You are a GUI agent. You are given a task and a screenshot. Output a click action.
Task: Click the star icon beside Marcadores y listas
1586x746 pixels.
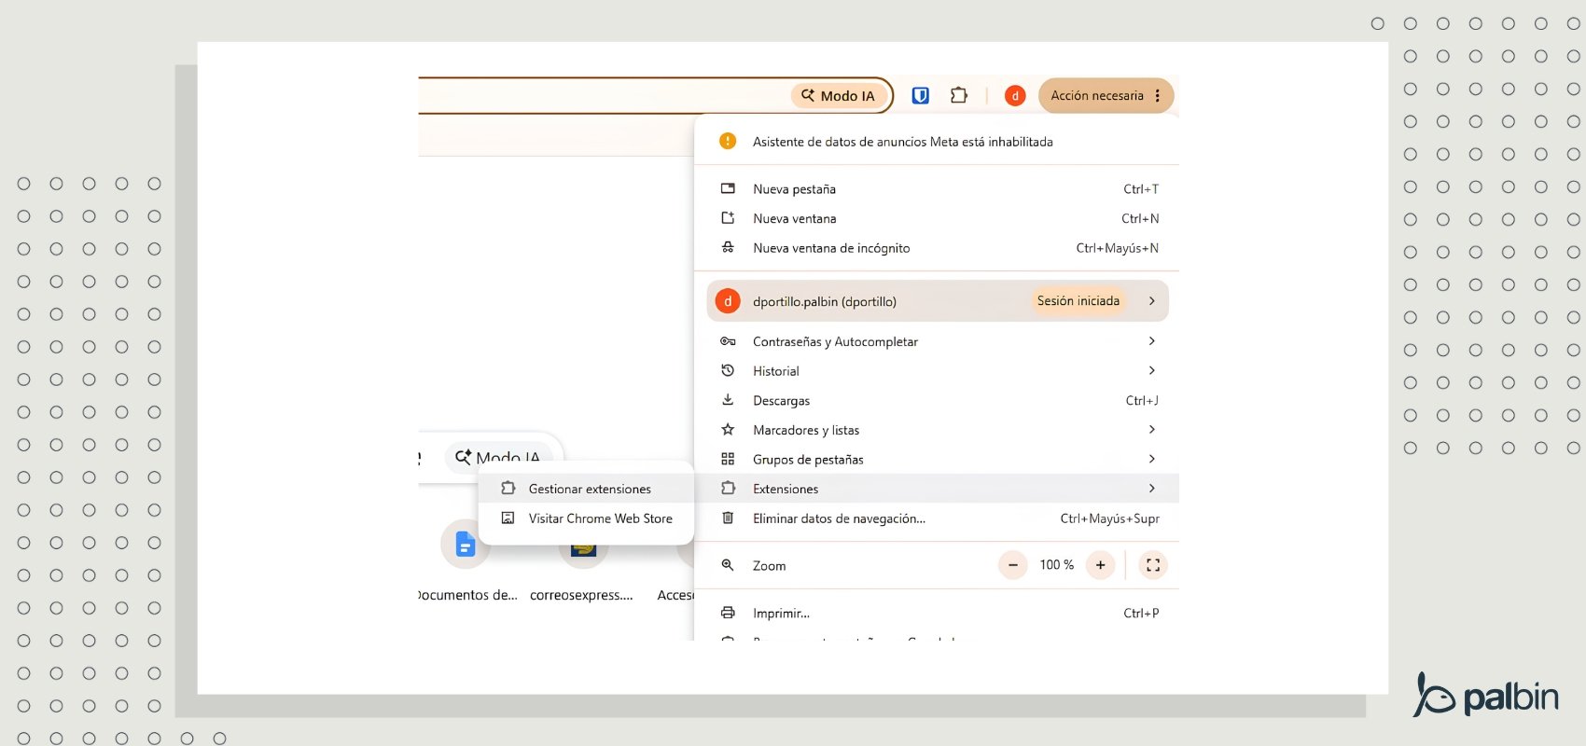(728, 430)
